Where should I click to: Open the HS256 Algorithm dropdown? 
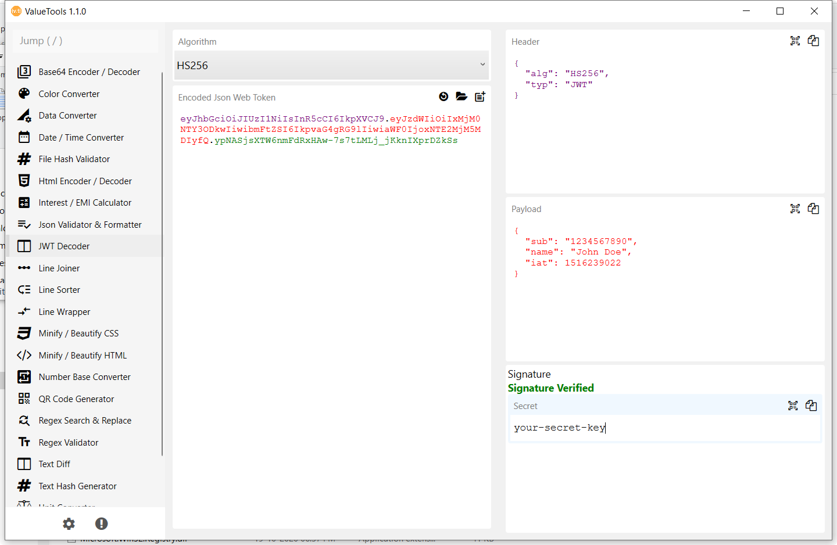coord(331,65)
